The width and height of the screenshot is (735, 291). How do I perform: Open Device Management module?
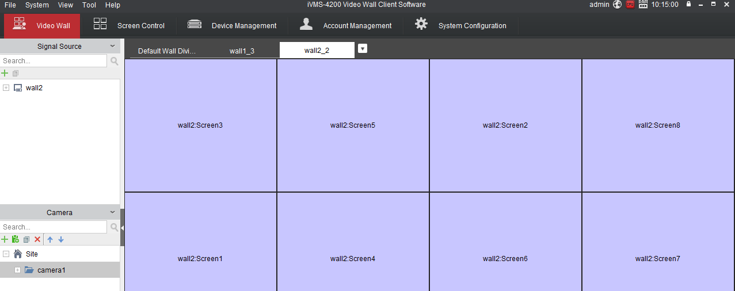click(232, 26)
